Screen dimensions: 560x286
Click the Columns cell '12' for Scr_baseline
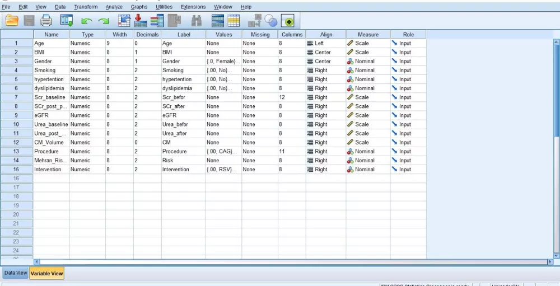[x=292, y=97]
